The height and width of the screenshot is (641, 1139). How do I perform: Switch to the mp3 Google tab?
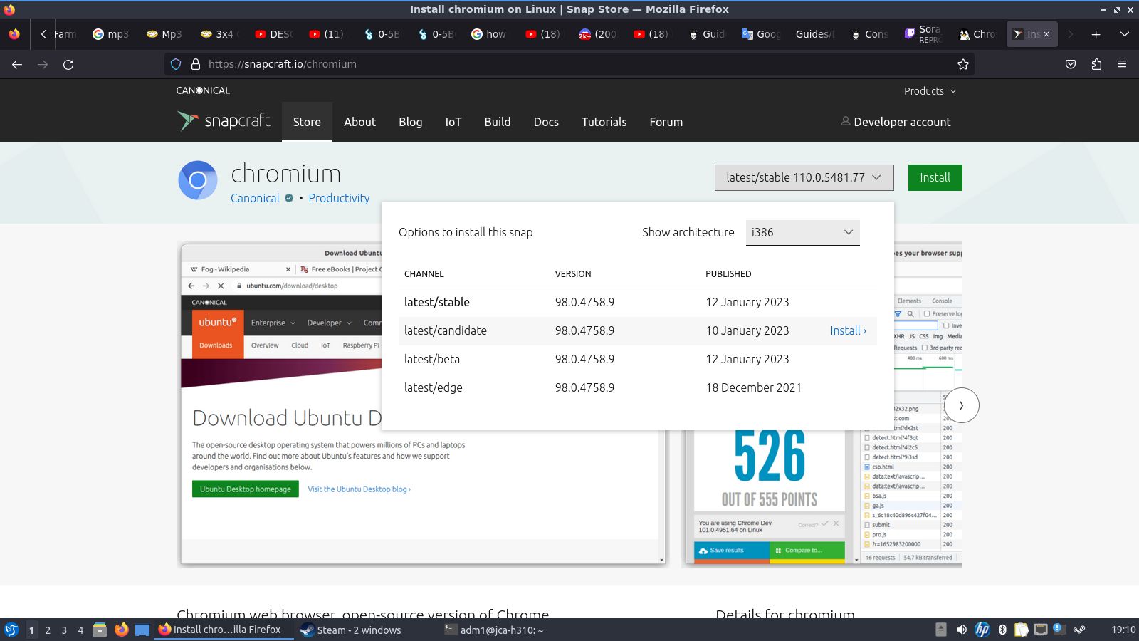111,34
